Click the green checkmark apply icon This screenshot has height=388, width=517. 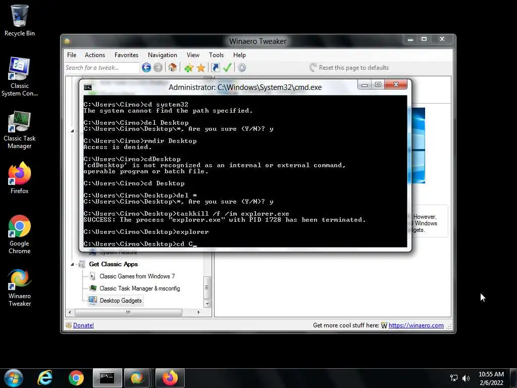pyautogui.click(x=227, y=68)
